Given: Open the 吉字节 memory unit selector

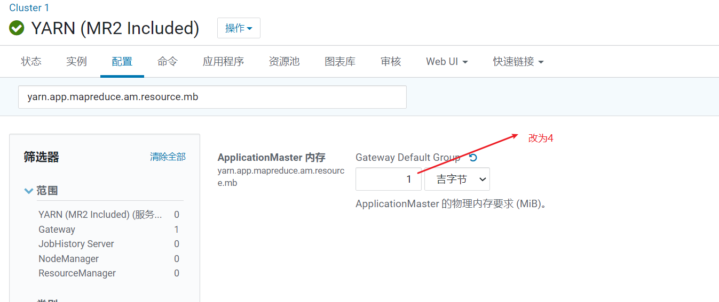Looking at the screenshot, I should pyautogui.click(x=457, y=179).
